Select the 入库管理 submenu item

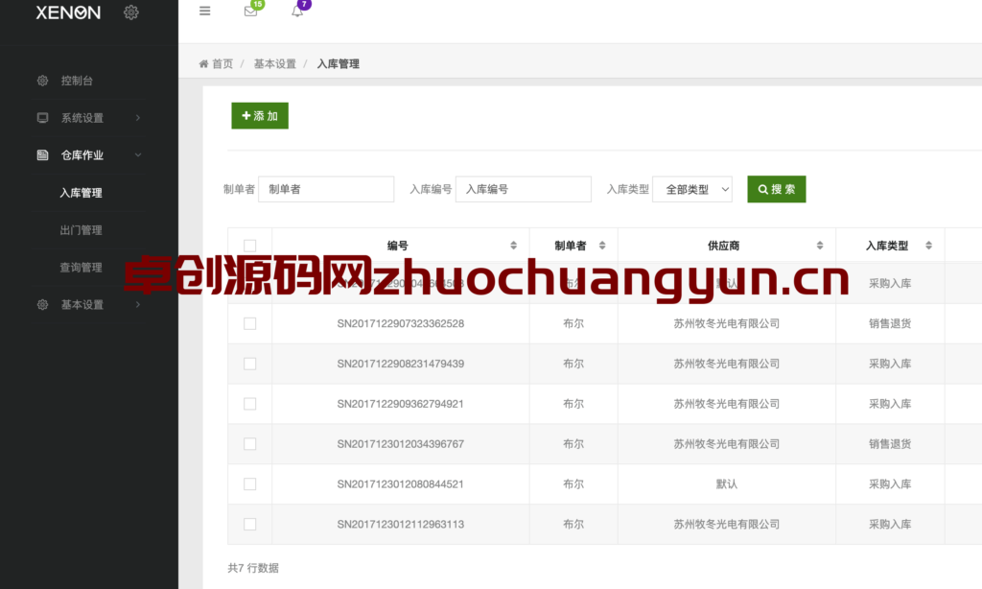(x=81, y=193)
